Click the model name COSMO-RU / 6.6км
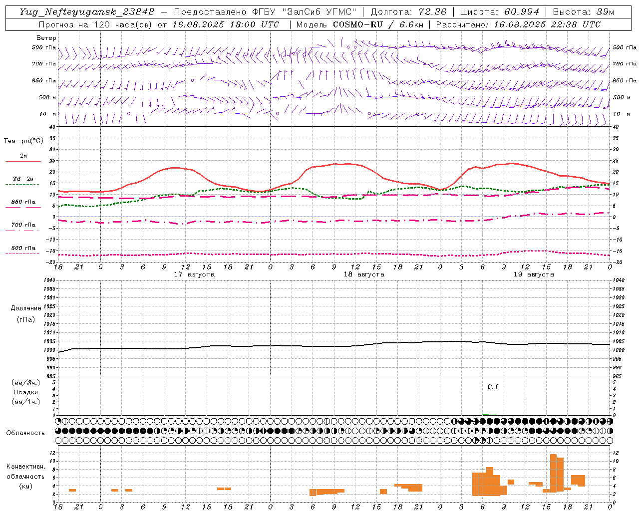Viewport: 639px width, 511px height. click(x=378, y=24)
